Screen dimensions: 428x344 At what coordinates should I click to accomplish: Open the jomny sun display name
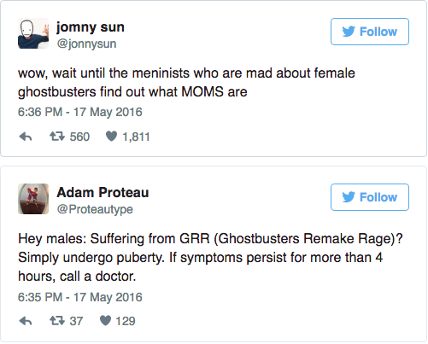coord(91,27)
